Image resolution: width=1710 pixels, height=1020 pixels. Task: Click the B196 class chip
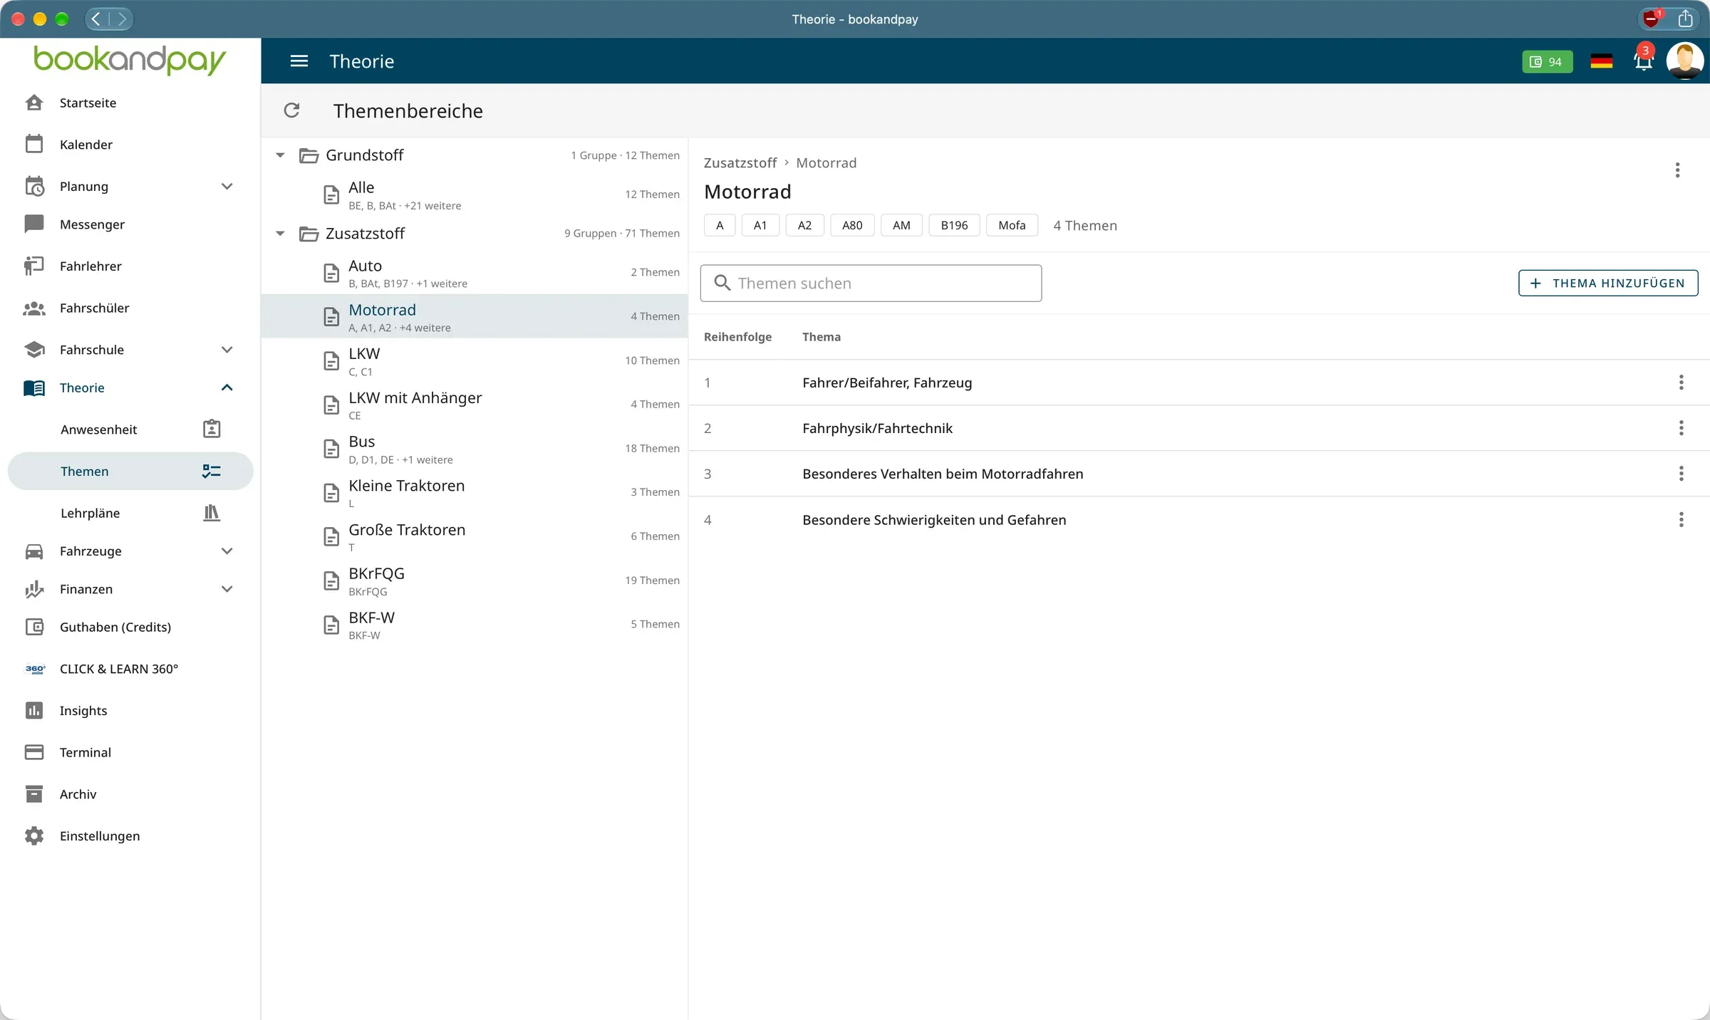pyautogui.click(x=954, y=226)
